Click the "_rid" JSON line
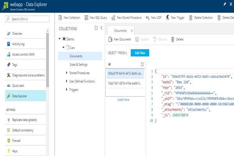This screenshot has height=156, width=234. tap(189, 93)
